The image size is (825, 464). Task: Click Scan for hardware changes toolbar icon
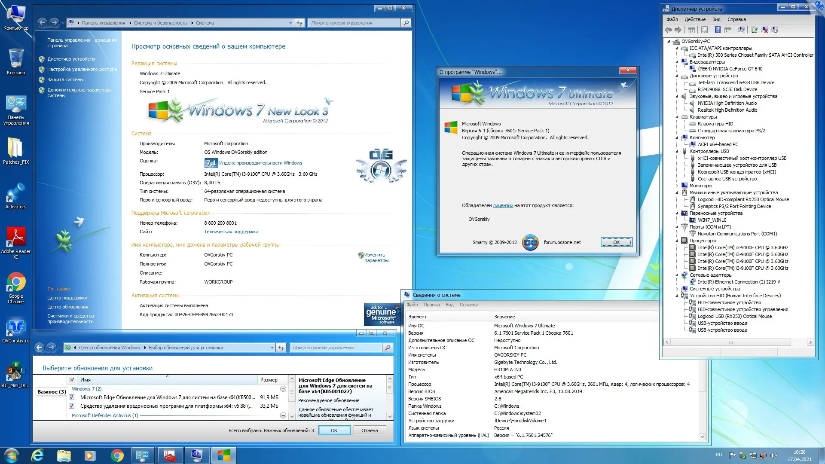(741, 30)
